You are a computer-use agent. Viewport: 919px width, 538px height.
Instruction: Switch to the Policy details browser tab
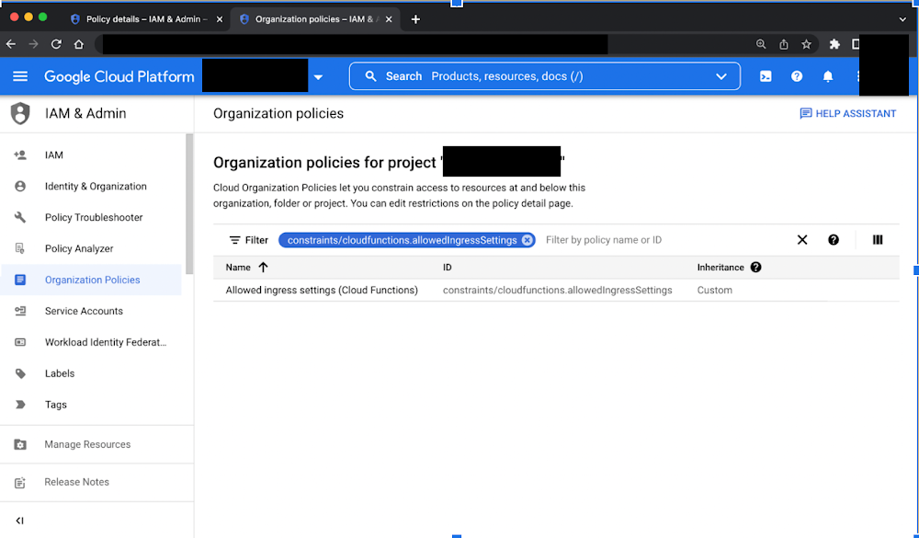(x=146, y=18)
